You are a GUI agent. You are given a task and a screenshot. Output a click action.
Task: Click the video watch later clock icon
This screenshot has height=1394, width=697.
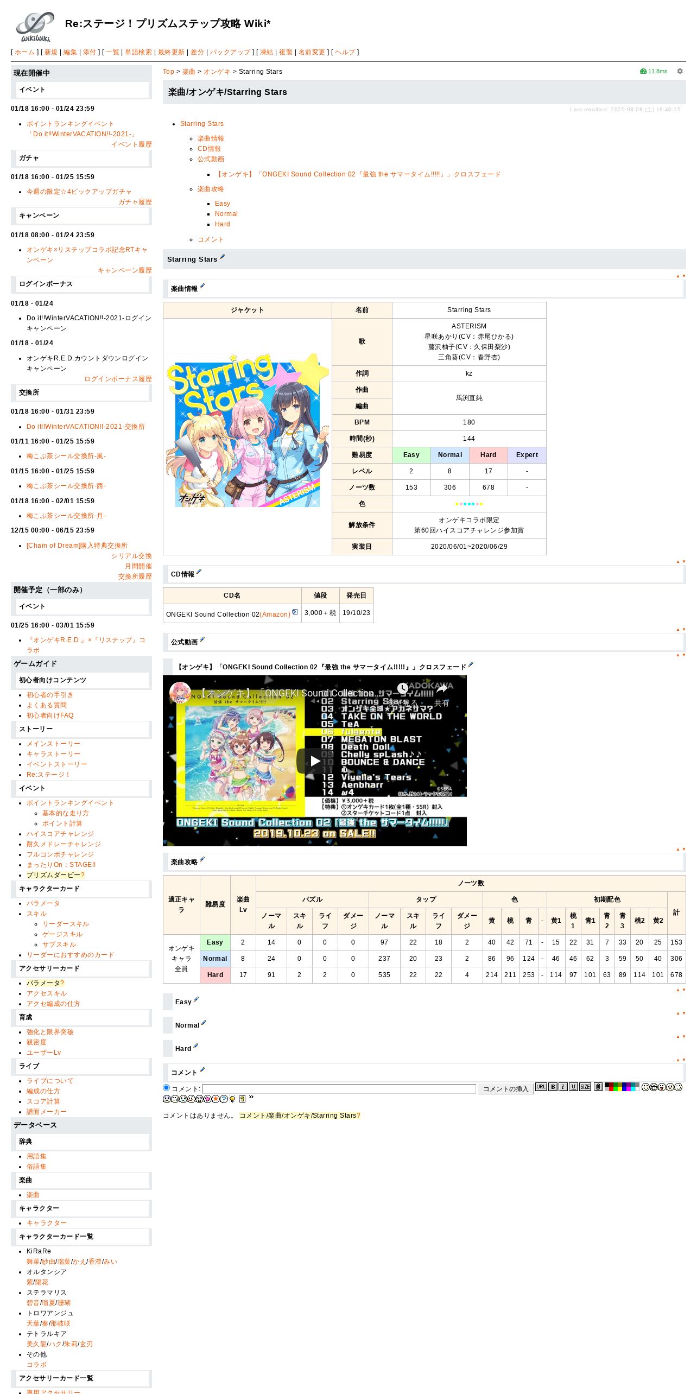(x=402, y=688)
